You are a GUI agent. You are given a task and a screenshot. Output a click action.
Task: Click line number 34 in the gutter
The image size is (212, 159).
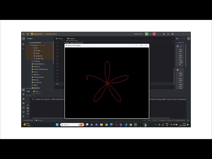[57, 84]
